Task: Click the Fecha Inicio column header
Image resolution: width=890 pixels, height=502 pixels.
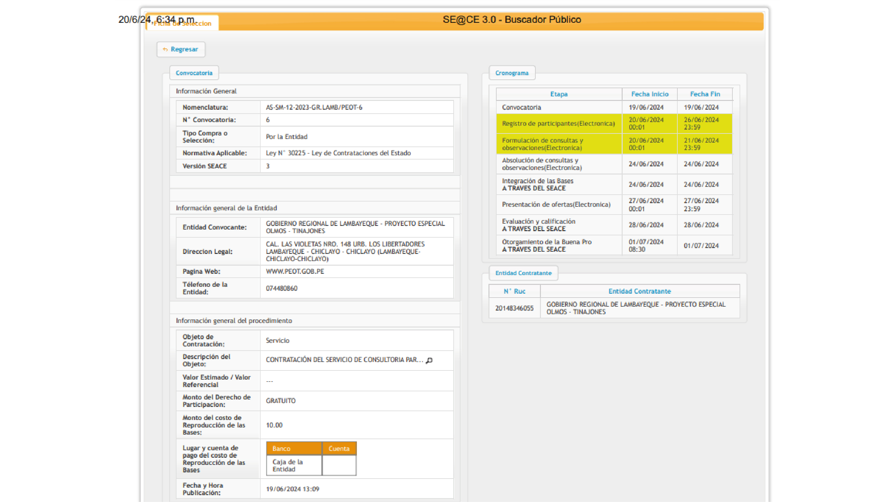Action: [x=650, y=94]
